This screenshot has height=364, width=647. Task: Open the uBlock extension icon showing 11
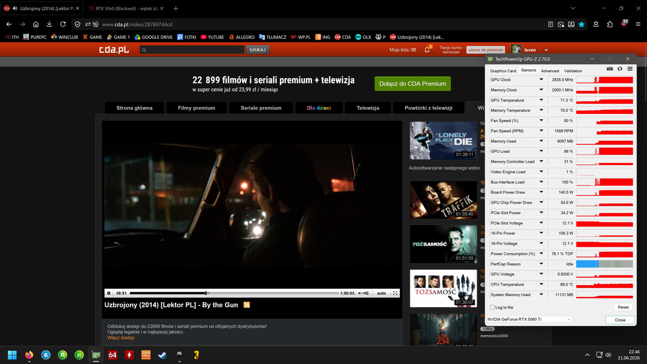pyautogui.click(x=624, y=24)
